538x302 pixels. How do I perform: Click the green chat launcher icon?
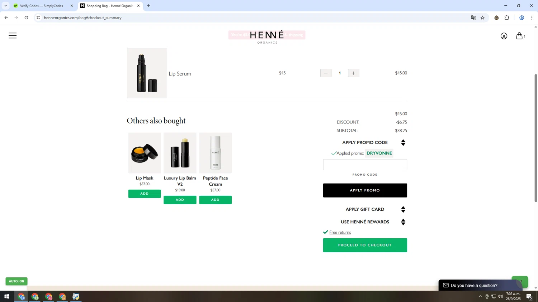click(520, 282)
